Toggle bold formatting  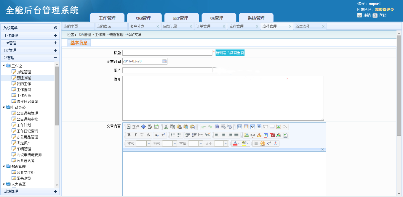129,135
